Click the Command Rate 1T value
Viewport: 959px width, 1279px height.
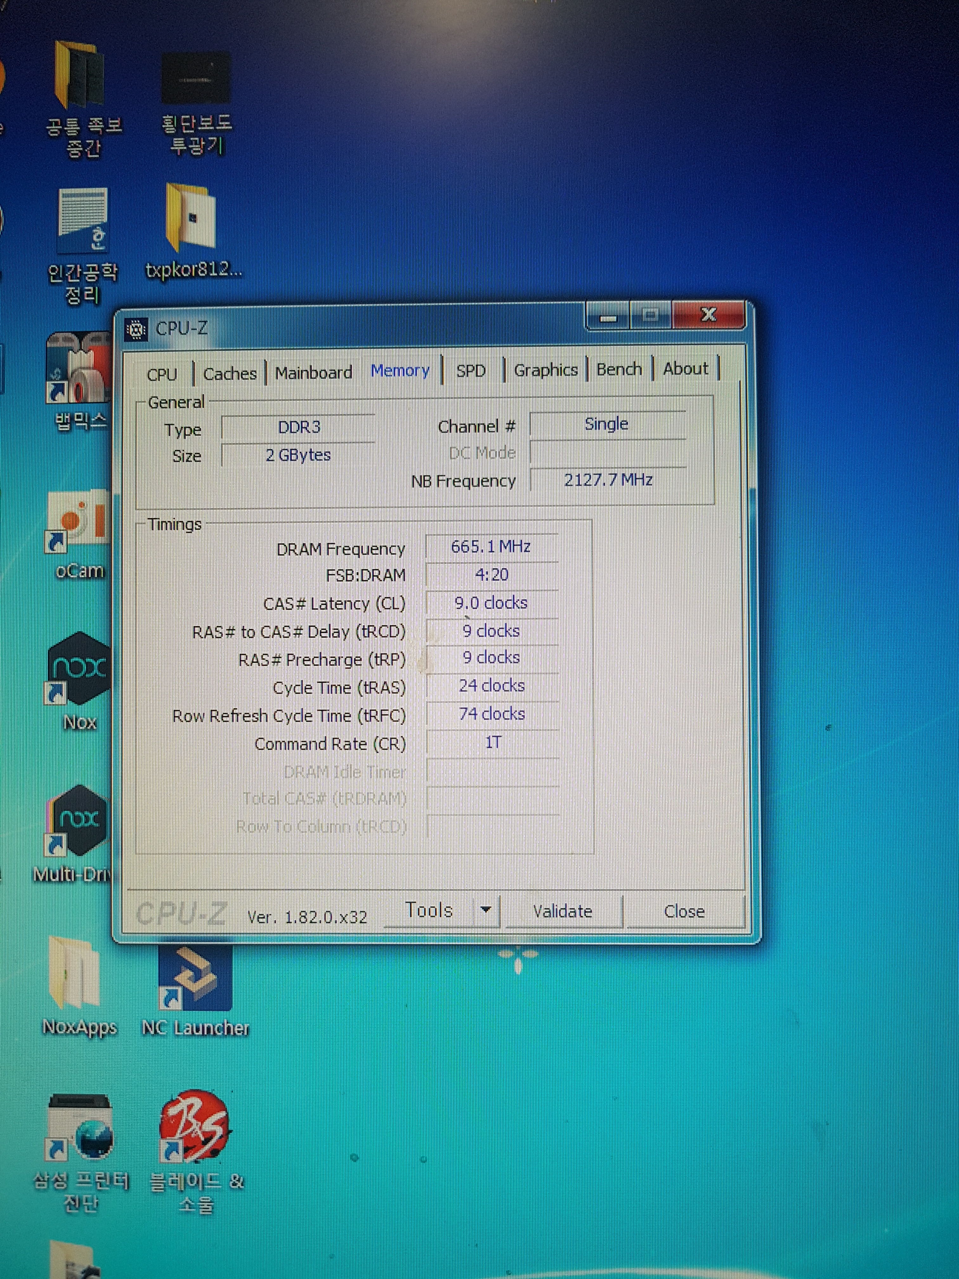pyautogui.click(x=493, y=742)
